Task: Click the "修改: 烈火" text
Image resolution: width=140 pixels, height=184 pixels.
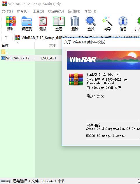Action: (x=95, y=96)
